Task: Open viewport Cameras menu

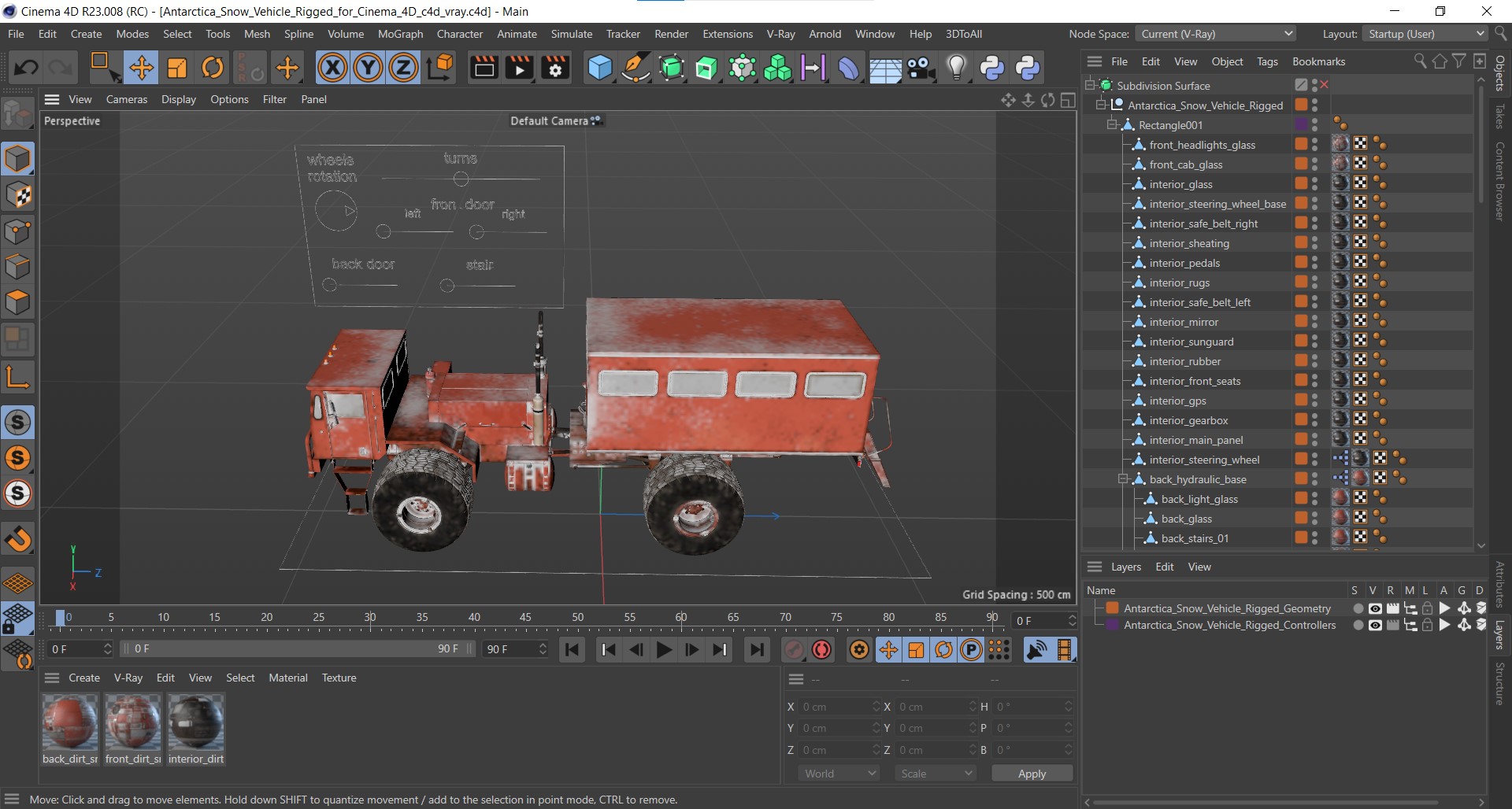Action: 127,99
